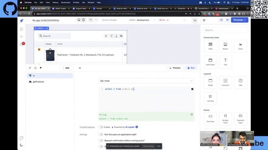Open the debugger icon with red badge
268x150 pixels.
click(x=22, y=44)
